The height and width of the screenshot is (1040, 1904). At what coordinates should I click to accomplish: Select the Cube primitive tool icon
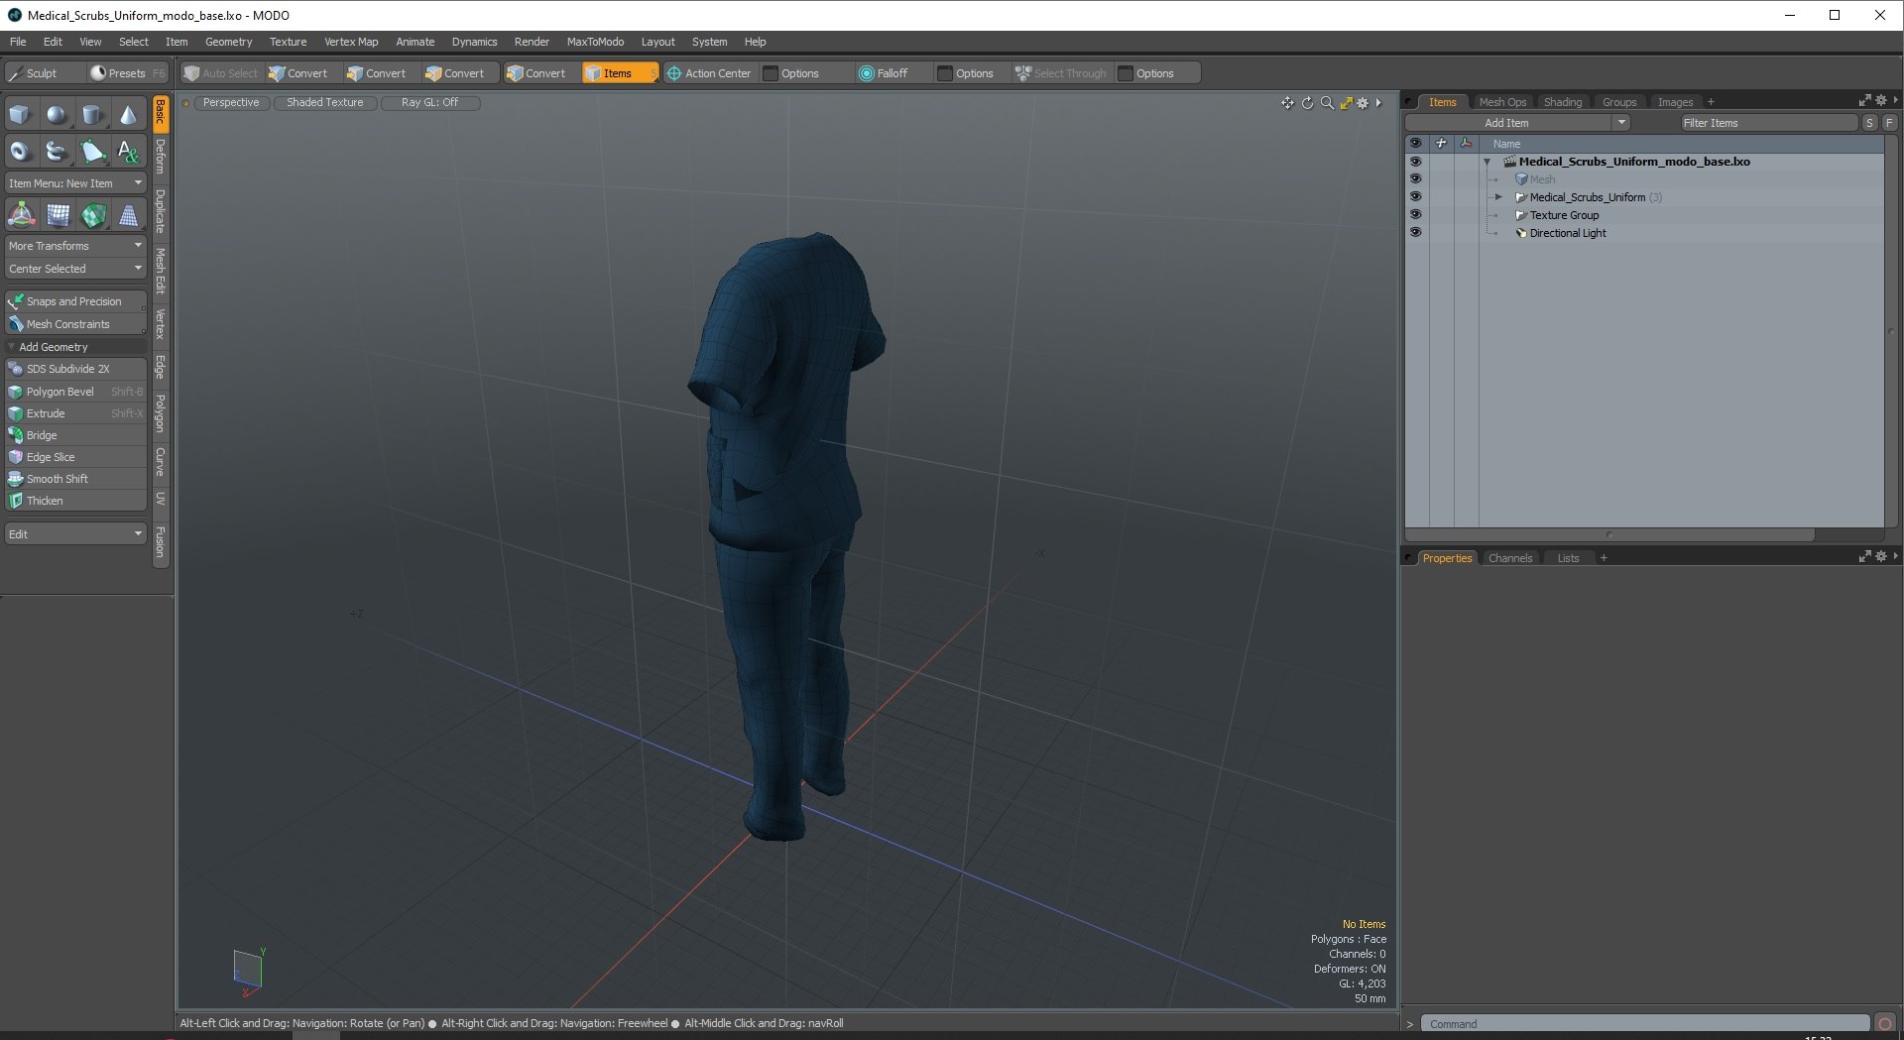[x=20, y=115]
